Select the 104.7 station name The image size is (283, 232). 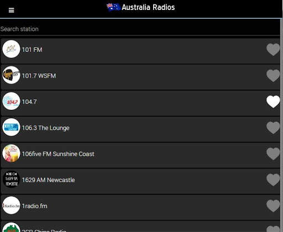coord(29,102)
